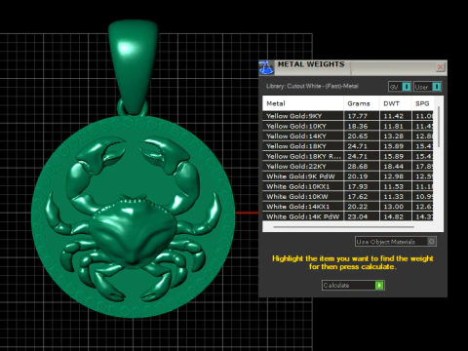Select the Yellow Gold:22KY row
Viewport: 468px width, 351px height.
(x=348, y=167)
